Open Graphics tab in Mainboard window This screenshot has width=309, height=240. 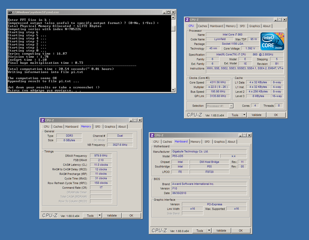[219, 142]
